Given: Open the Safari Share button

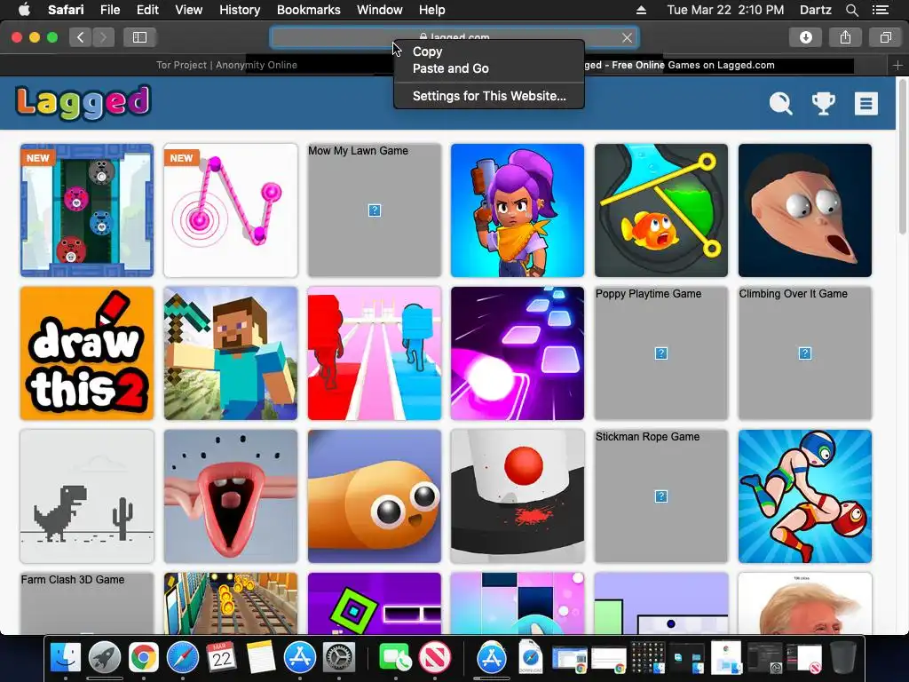Looking at the screenshot, I should coord(845,37).
